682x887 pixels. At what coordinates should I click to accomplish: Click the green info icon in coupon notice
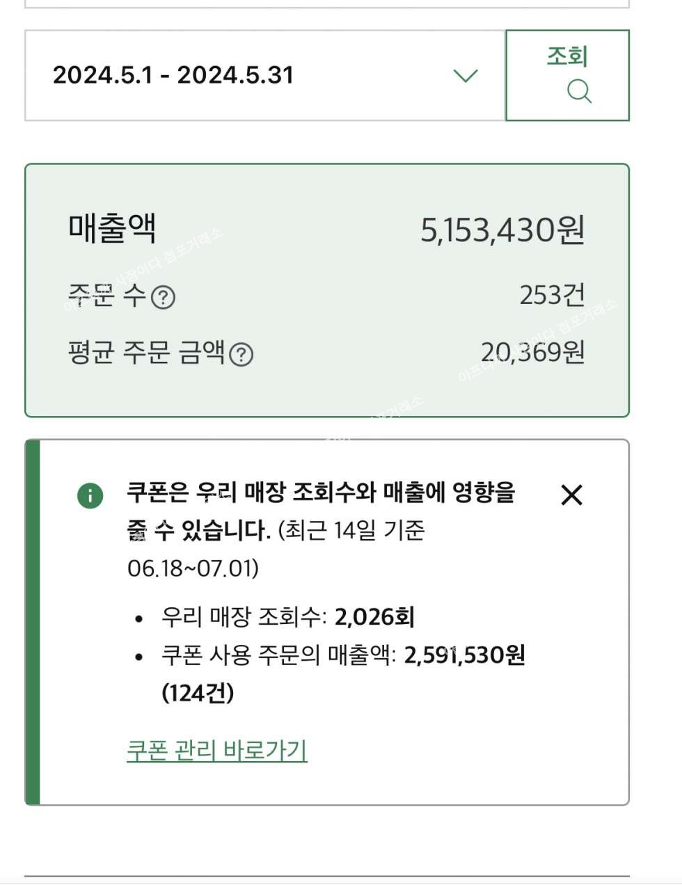[x=90, y=496]
